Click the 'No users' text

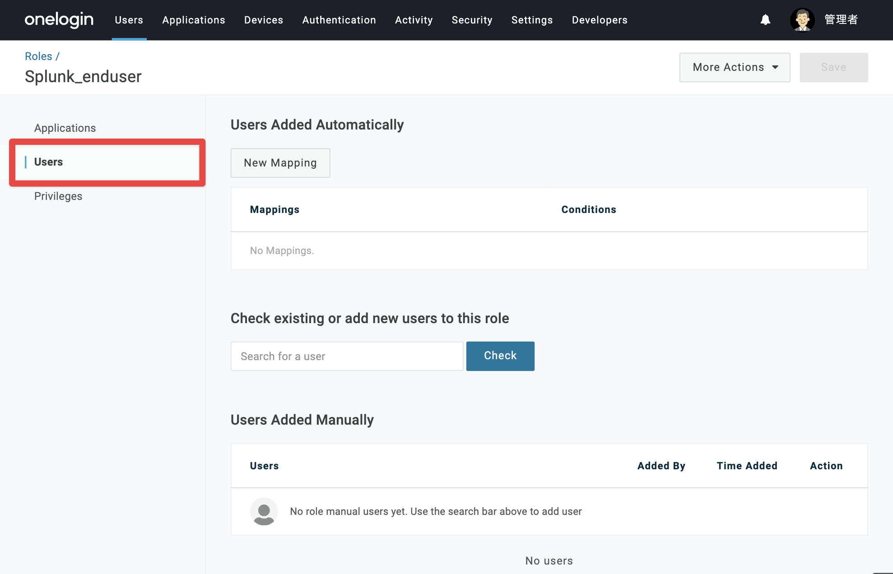549,561
